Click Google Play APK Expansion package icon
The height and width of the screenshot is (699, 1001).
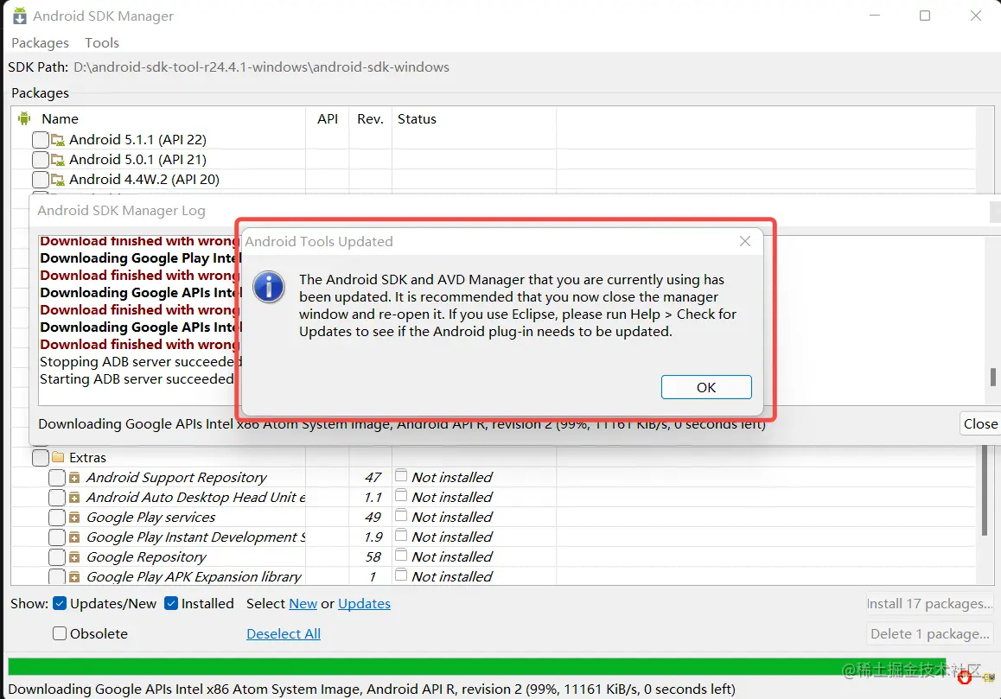(x=74, y=577)
